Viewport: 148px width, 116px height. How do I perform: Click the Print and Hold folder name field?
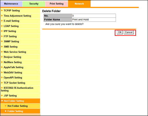point(94,19)
